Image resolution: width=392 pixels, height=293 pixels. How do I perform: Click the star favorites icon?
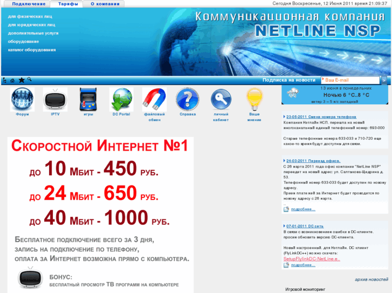click(x=22, y=80)
